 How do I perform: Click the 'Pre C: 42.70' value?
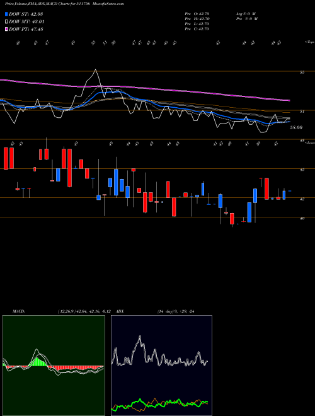[197, 29]
